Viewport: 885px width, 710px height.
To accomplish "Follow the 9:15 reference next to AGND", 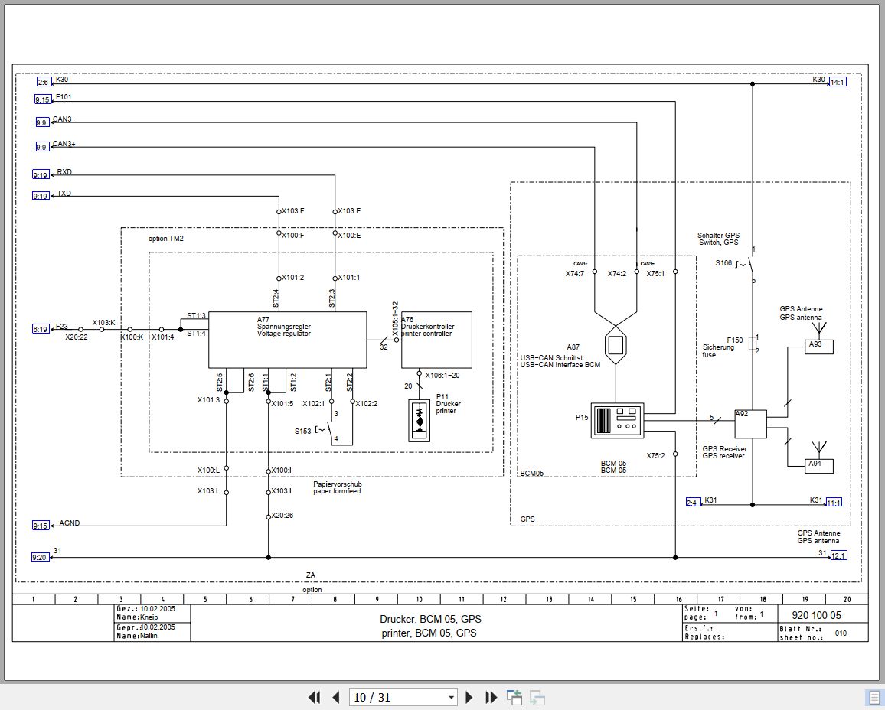I will [x=41, y=526].
